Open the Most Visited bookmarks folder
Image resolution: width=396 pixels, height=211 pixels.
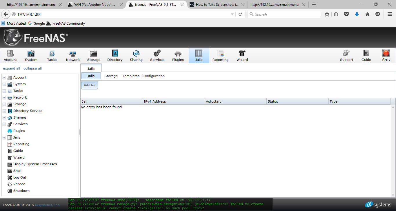pos(13,23)
